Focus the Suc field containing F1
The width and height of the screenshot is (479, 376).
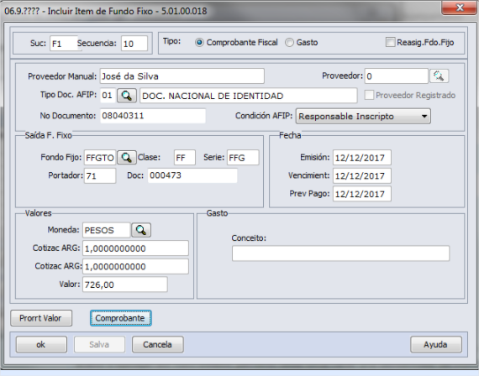[x=64, y=44]
